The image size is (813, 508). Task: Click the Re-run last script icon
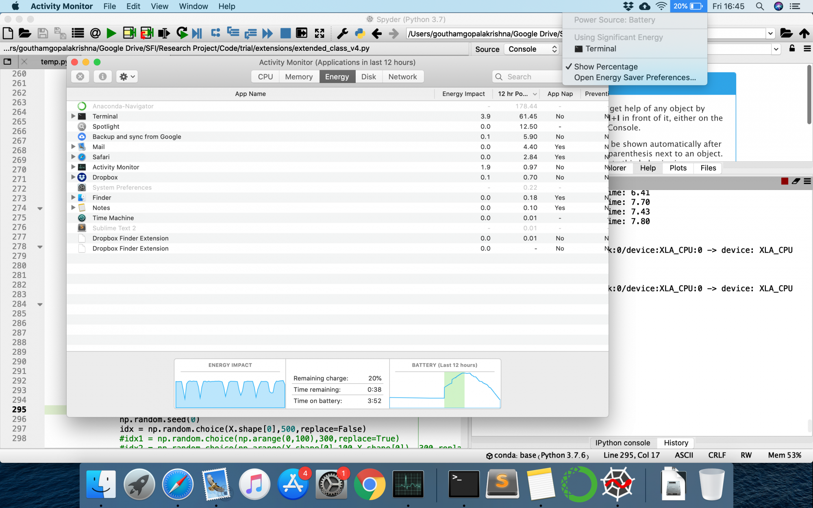[x=182, y=33]
